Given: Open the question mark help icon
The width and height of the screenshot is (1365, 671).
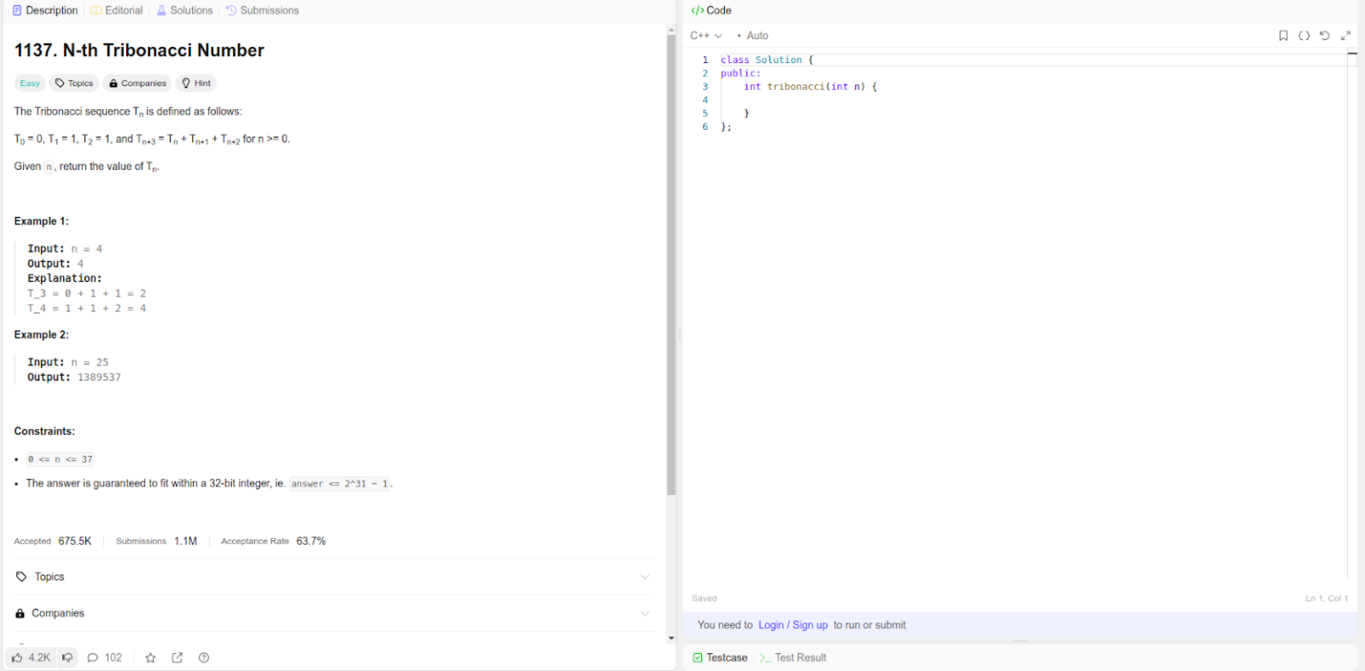Looking at the screenshot, I should [204, 658].
